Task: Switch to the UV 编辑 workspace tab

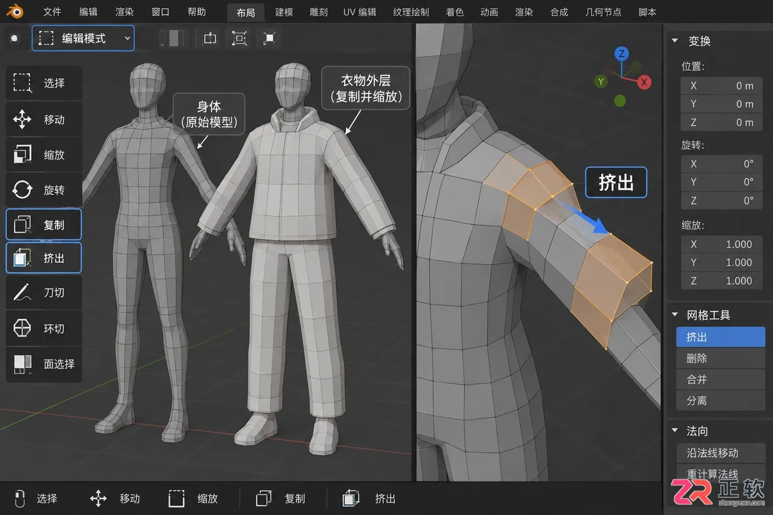Action: pos(360,12)
